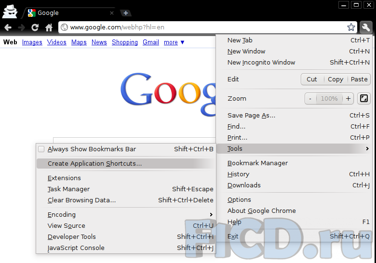376x263 pixels.
Task: Open Help from the menu
Action: click(295, 222)
